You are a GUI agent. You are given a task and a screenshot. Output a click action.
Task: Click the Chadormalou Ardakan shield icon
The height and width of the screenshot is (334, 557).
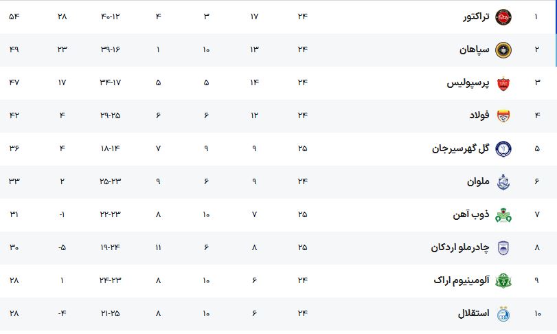(x=503, y=248)
